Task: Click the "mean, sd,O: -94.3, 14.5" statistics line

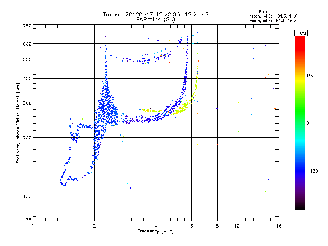Action: (x=273, y=16)
